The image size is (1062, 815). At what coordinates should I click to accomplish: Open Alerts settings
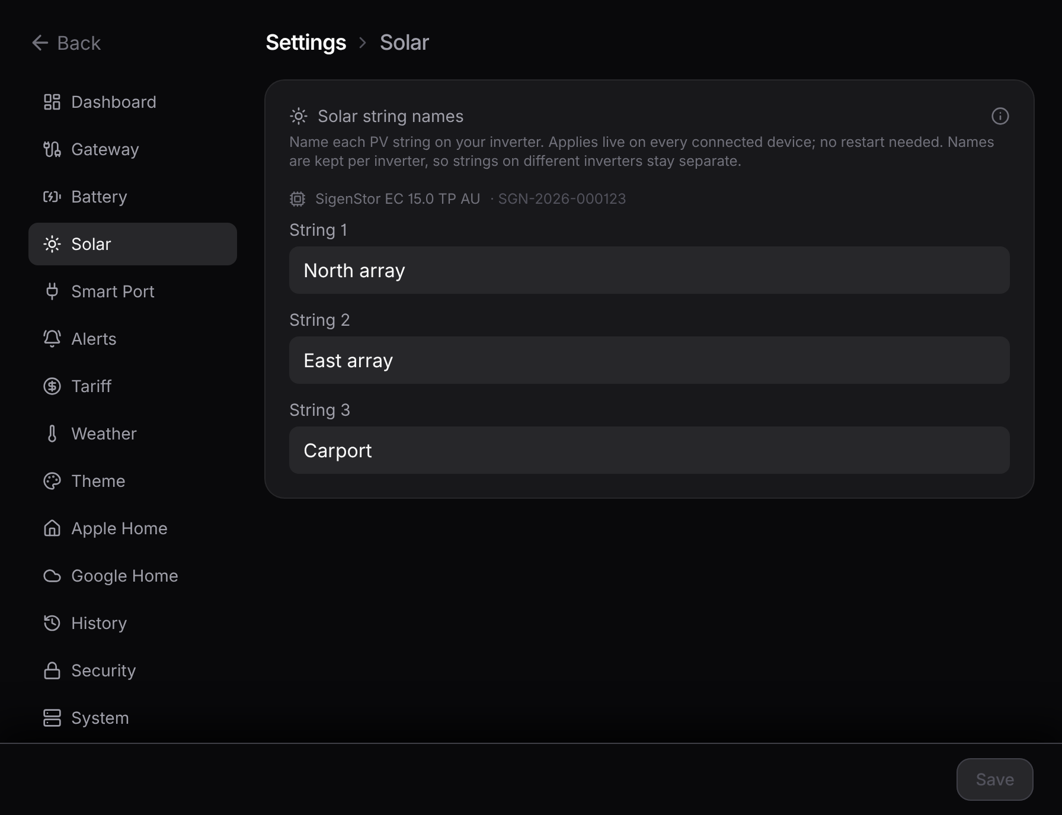pyautogui.click(x=133, y=339)
